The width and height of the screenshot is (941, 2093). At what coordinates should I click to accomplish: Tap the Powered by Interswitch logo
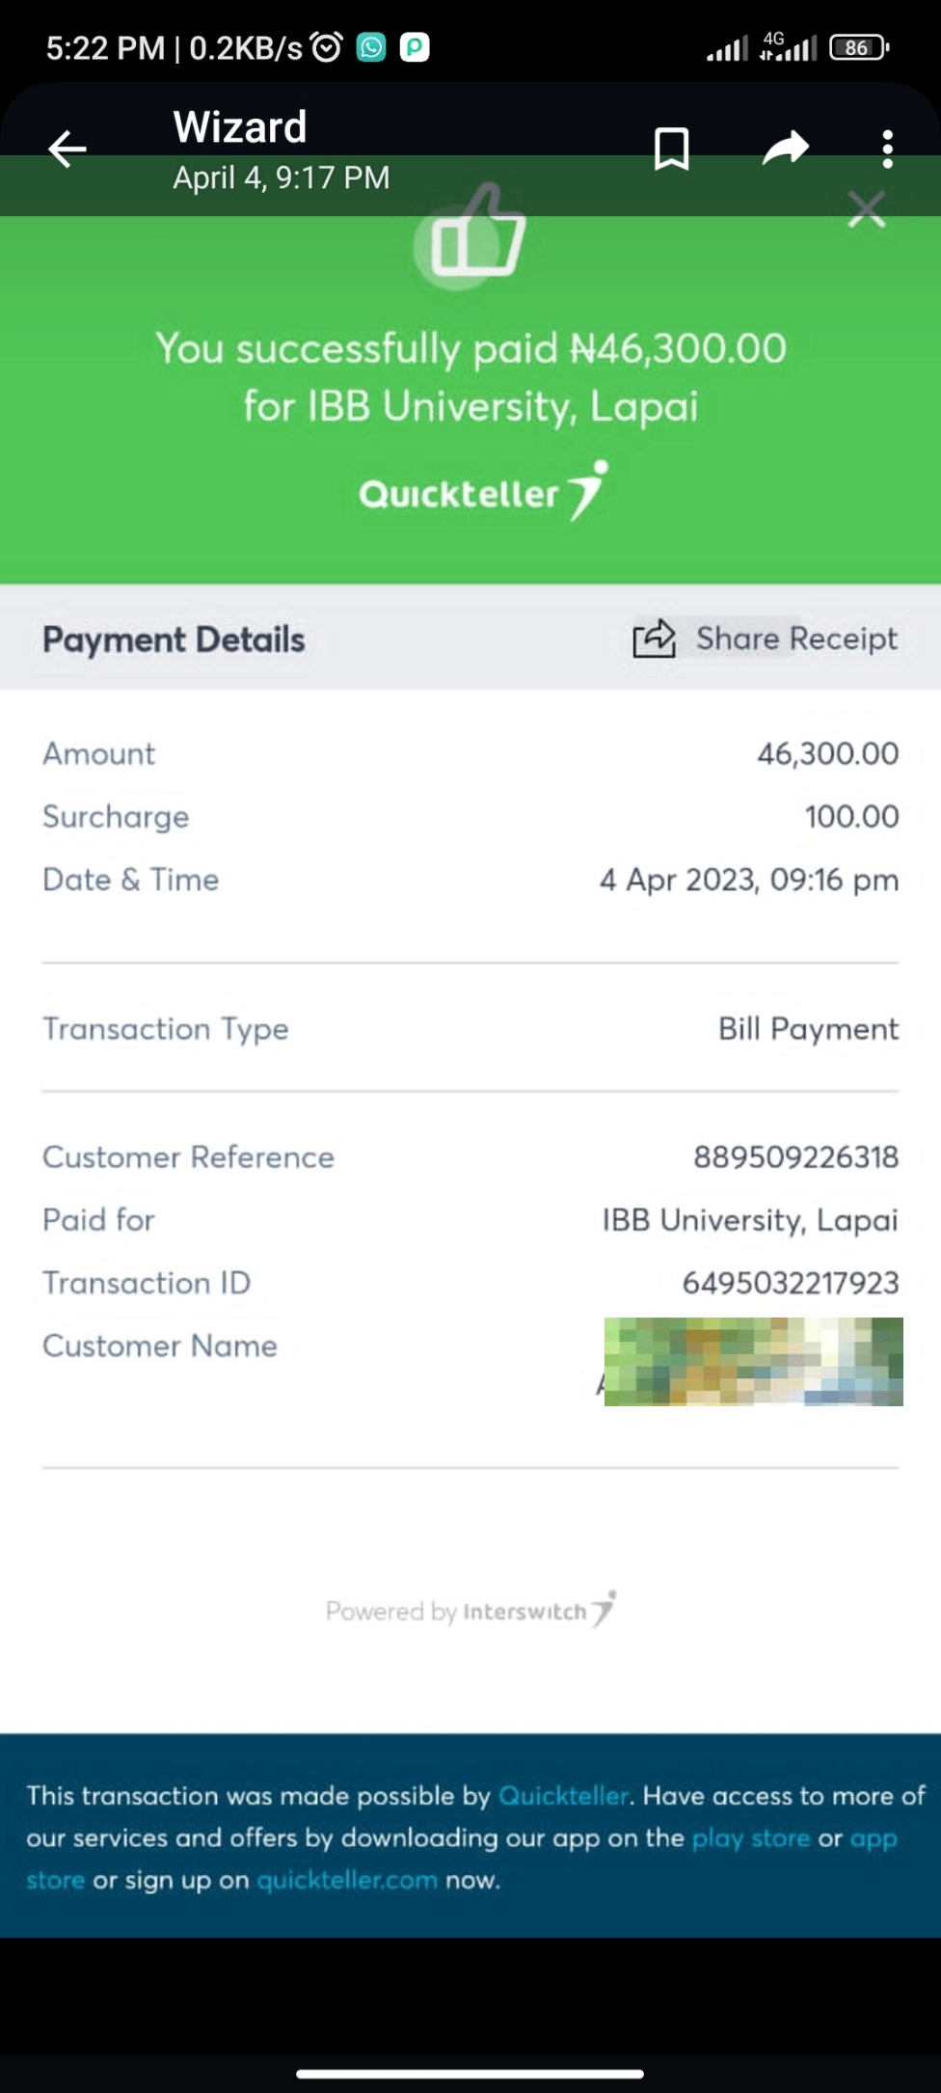[x=470, y=1611]
